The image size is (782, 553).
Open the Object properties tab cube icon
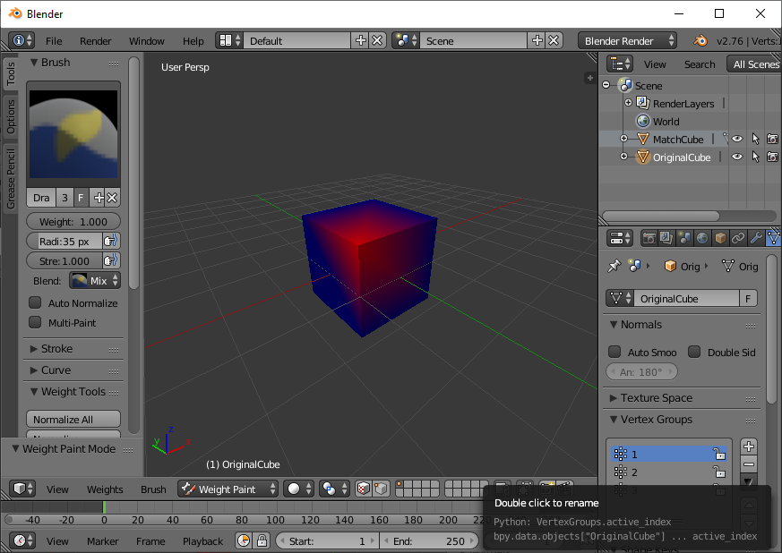pos(720,238)
